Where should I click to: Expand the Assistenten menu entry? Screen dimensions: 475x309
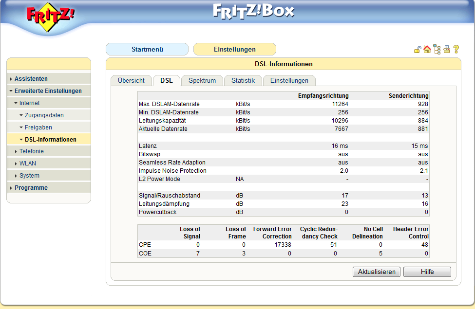coord(48,79)
